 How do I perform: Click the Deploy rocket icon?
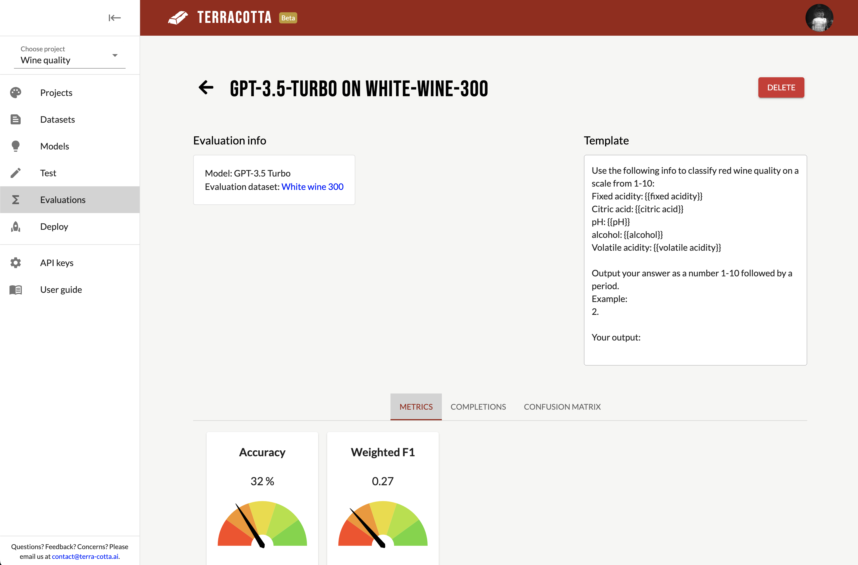tap(16, 226)
